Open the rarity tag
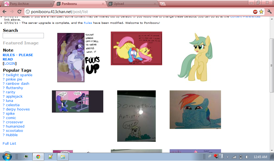The image size is (274, 165). [x=10, y=92]
